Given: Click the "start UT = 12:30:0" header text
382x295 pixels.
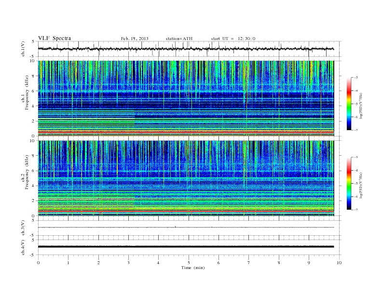Looking at the screenshot, I should point(233,39).
